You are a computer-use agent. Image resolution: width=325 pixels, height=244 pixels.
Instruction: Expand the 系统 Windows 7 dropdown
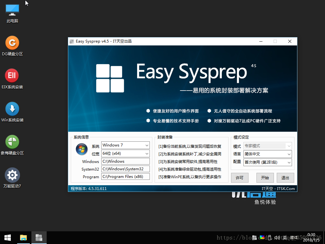[x=125, y=145]
